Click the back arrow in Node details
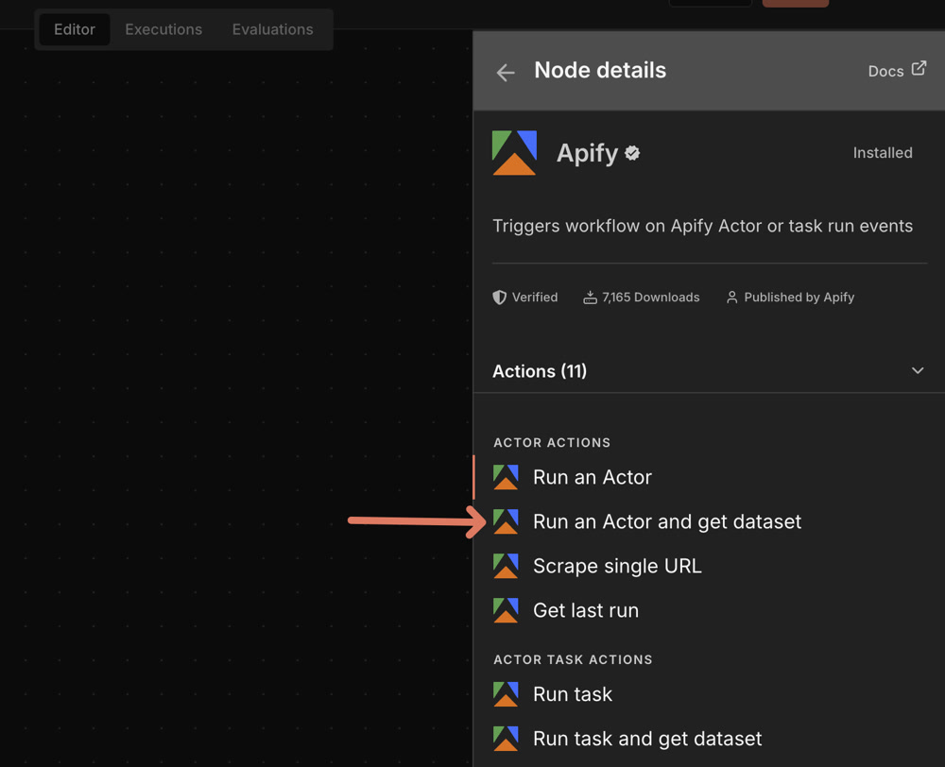The height and width of the screenshot is (767, 945). click(506, 72)
